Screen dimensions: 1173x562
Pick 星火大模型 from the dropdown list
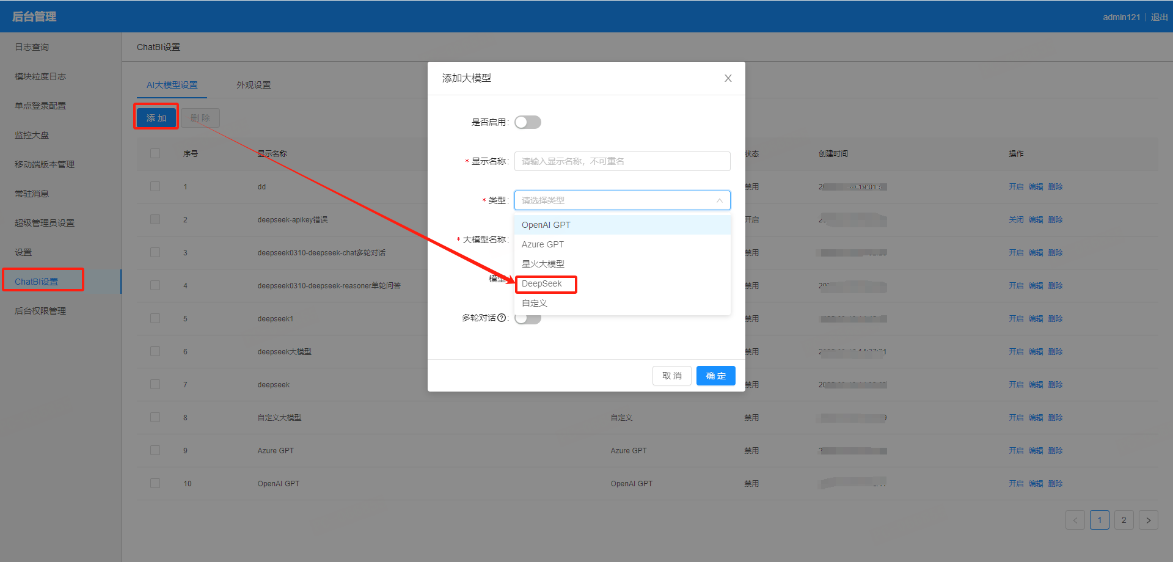(543, 264)
